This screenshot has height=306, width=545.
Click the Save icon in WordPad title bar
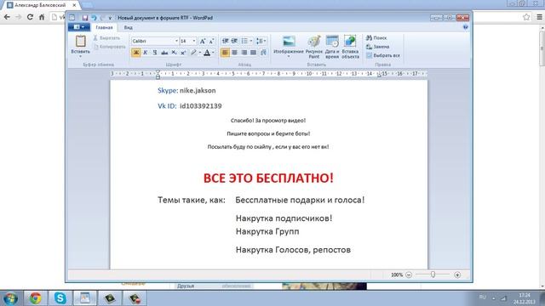point(85,18)
